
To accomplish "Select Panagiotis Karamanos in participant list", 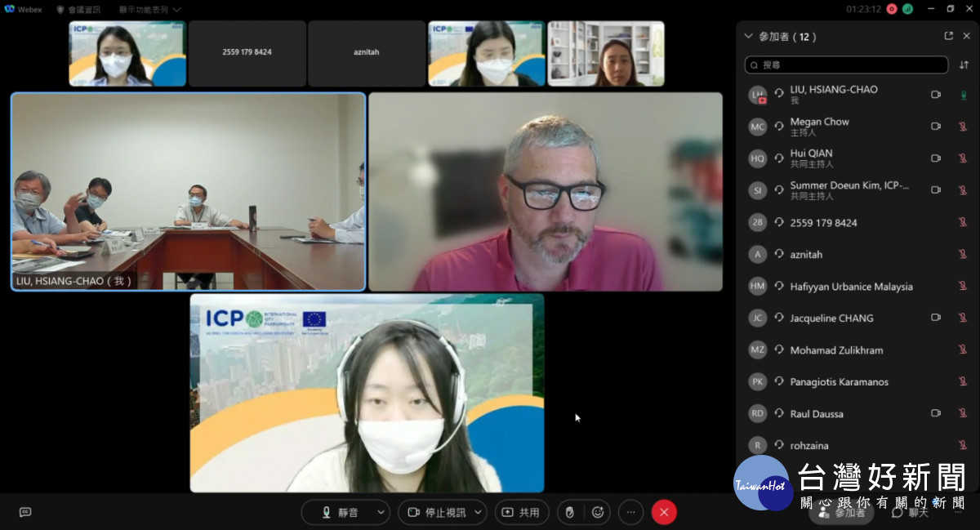I will tap(857, 381).
